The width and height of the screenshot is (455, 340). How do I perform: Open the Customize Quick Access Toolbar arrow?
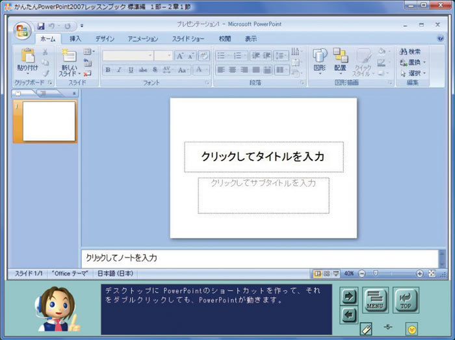tap(82, 26)
